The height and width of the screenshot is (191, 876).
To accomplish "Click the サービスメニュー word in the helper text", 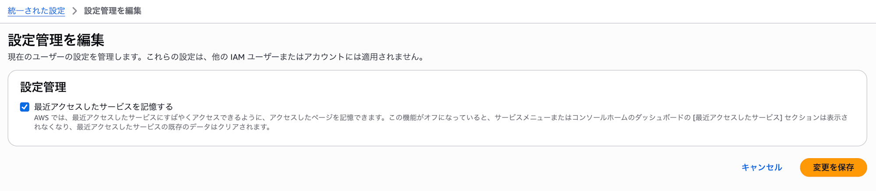I will [x=521, y=118].
